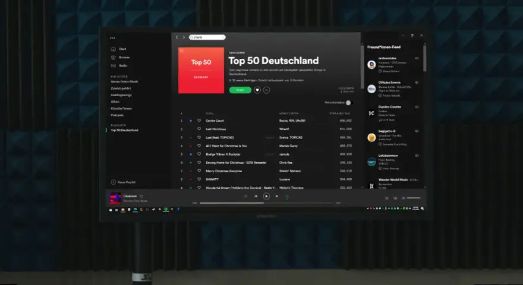Select the Top 50 Deutschland playlist in sidebar
Screen dimensions: 523x285
[x=124, y=130]
